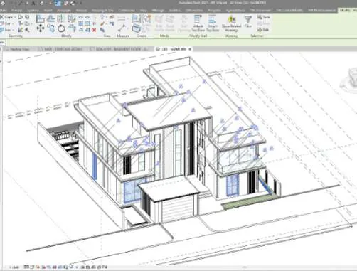357x271 pixels.
Task: Click Join geometry tool
Action: click(6, 30)
